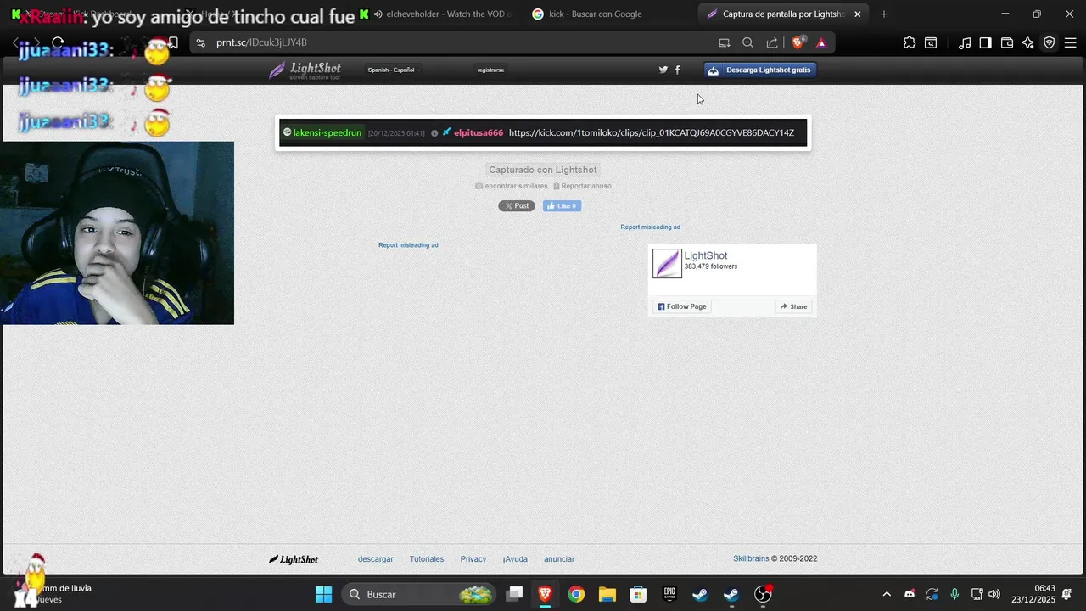Click the Skillbrains footer link
This screenshot has height=611, width=1086.
tap(751, 558)
